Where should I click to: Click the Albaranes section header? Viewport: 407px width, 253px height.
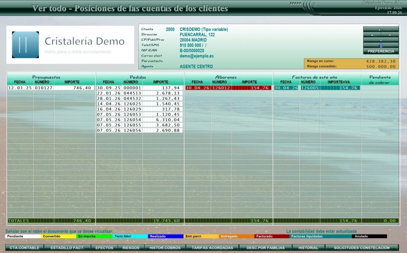pyautogui.click(x=226, y=77)
